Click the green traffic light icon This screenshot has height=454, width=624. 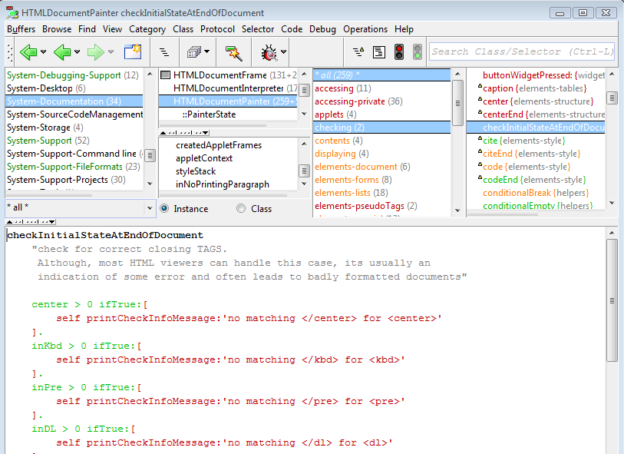tap(418, 52)
